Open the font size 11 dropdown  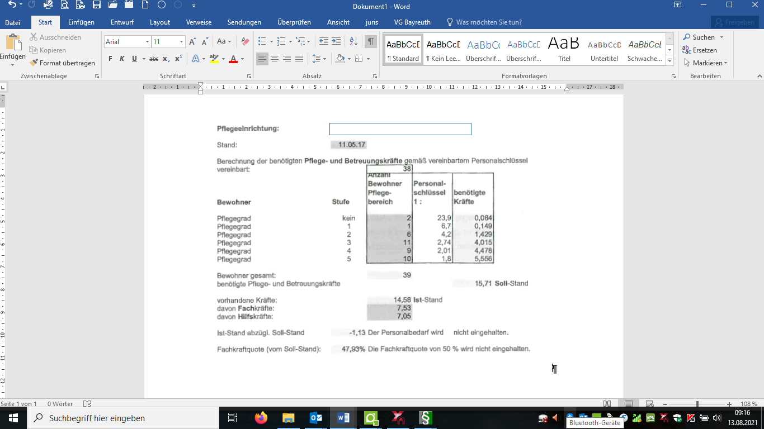[x=182, y=42]
